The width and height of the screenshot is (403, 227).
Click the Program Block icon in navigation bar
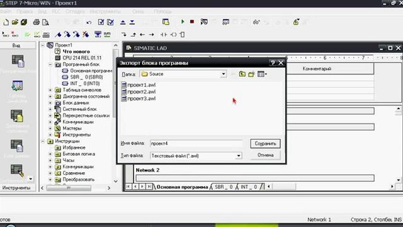point(18,61)
